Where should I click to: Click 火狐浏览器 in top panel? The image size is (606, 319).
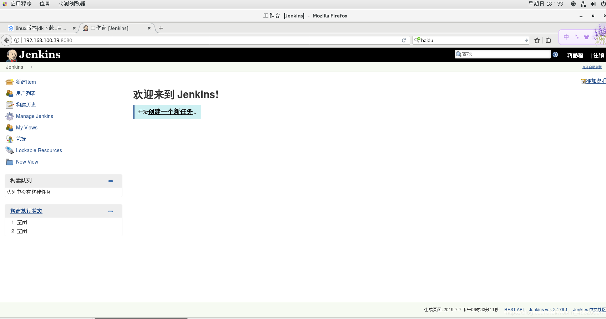(x=72, y=4)
